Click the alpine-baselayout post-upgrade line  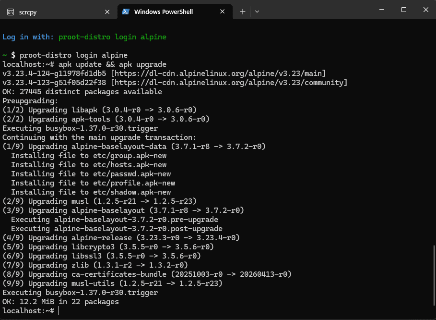[x=117, y=229]
